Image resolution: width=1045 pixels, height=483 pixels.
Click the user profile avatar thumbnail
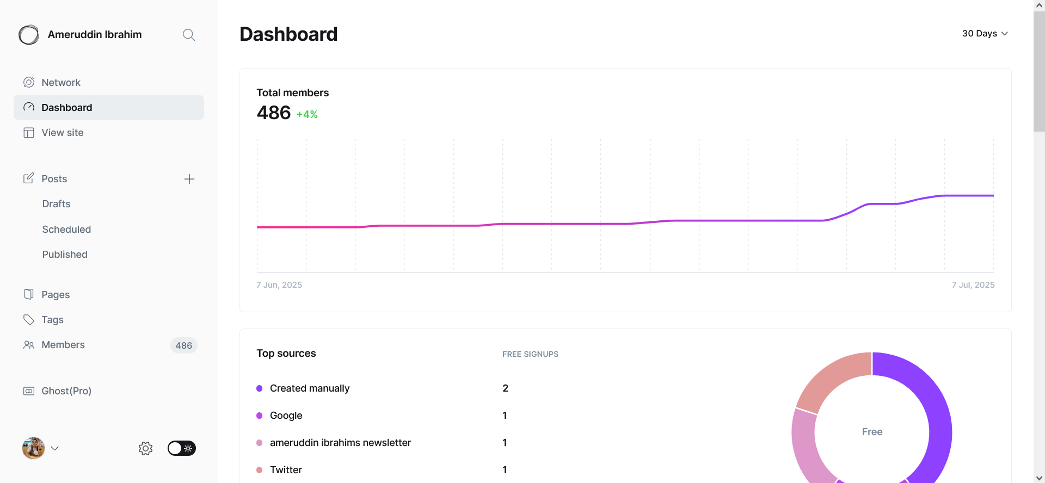pos(33,448)
